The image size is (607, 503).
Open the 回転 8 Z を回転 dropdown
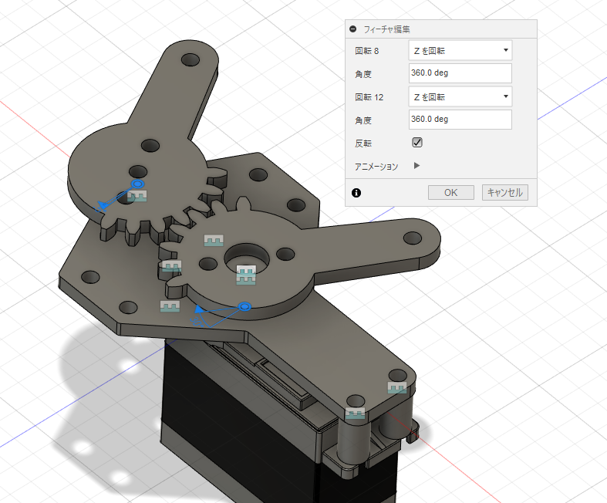(x=460, y=50)
